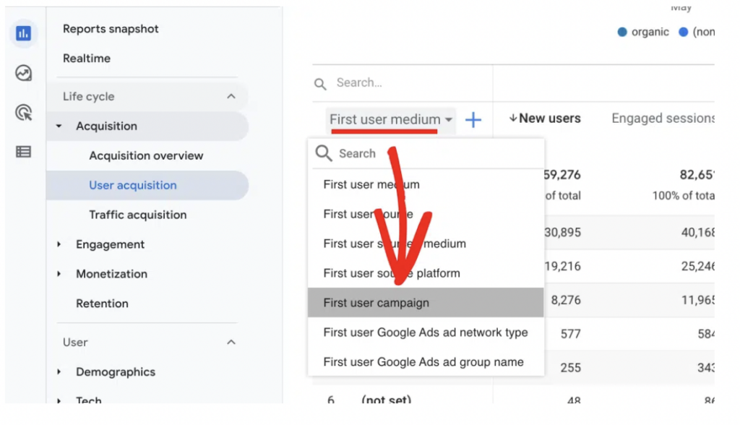Viewport: 740px width, 425px height.
Task: Open Traffic acquisition report
Action: click(x=138, y=215)
